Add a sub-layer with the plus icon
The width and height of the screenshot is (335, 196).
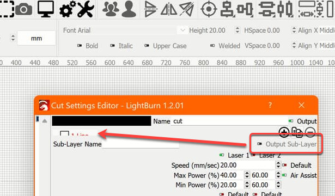coord(284,132)
